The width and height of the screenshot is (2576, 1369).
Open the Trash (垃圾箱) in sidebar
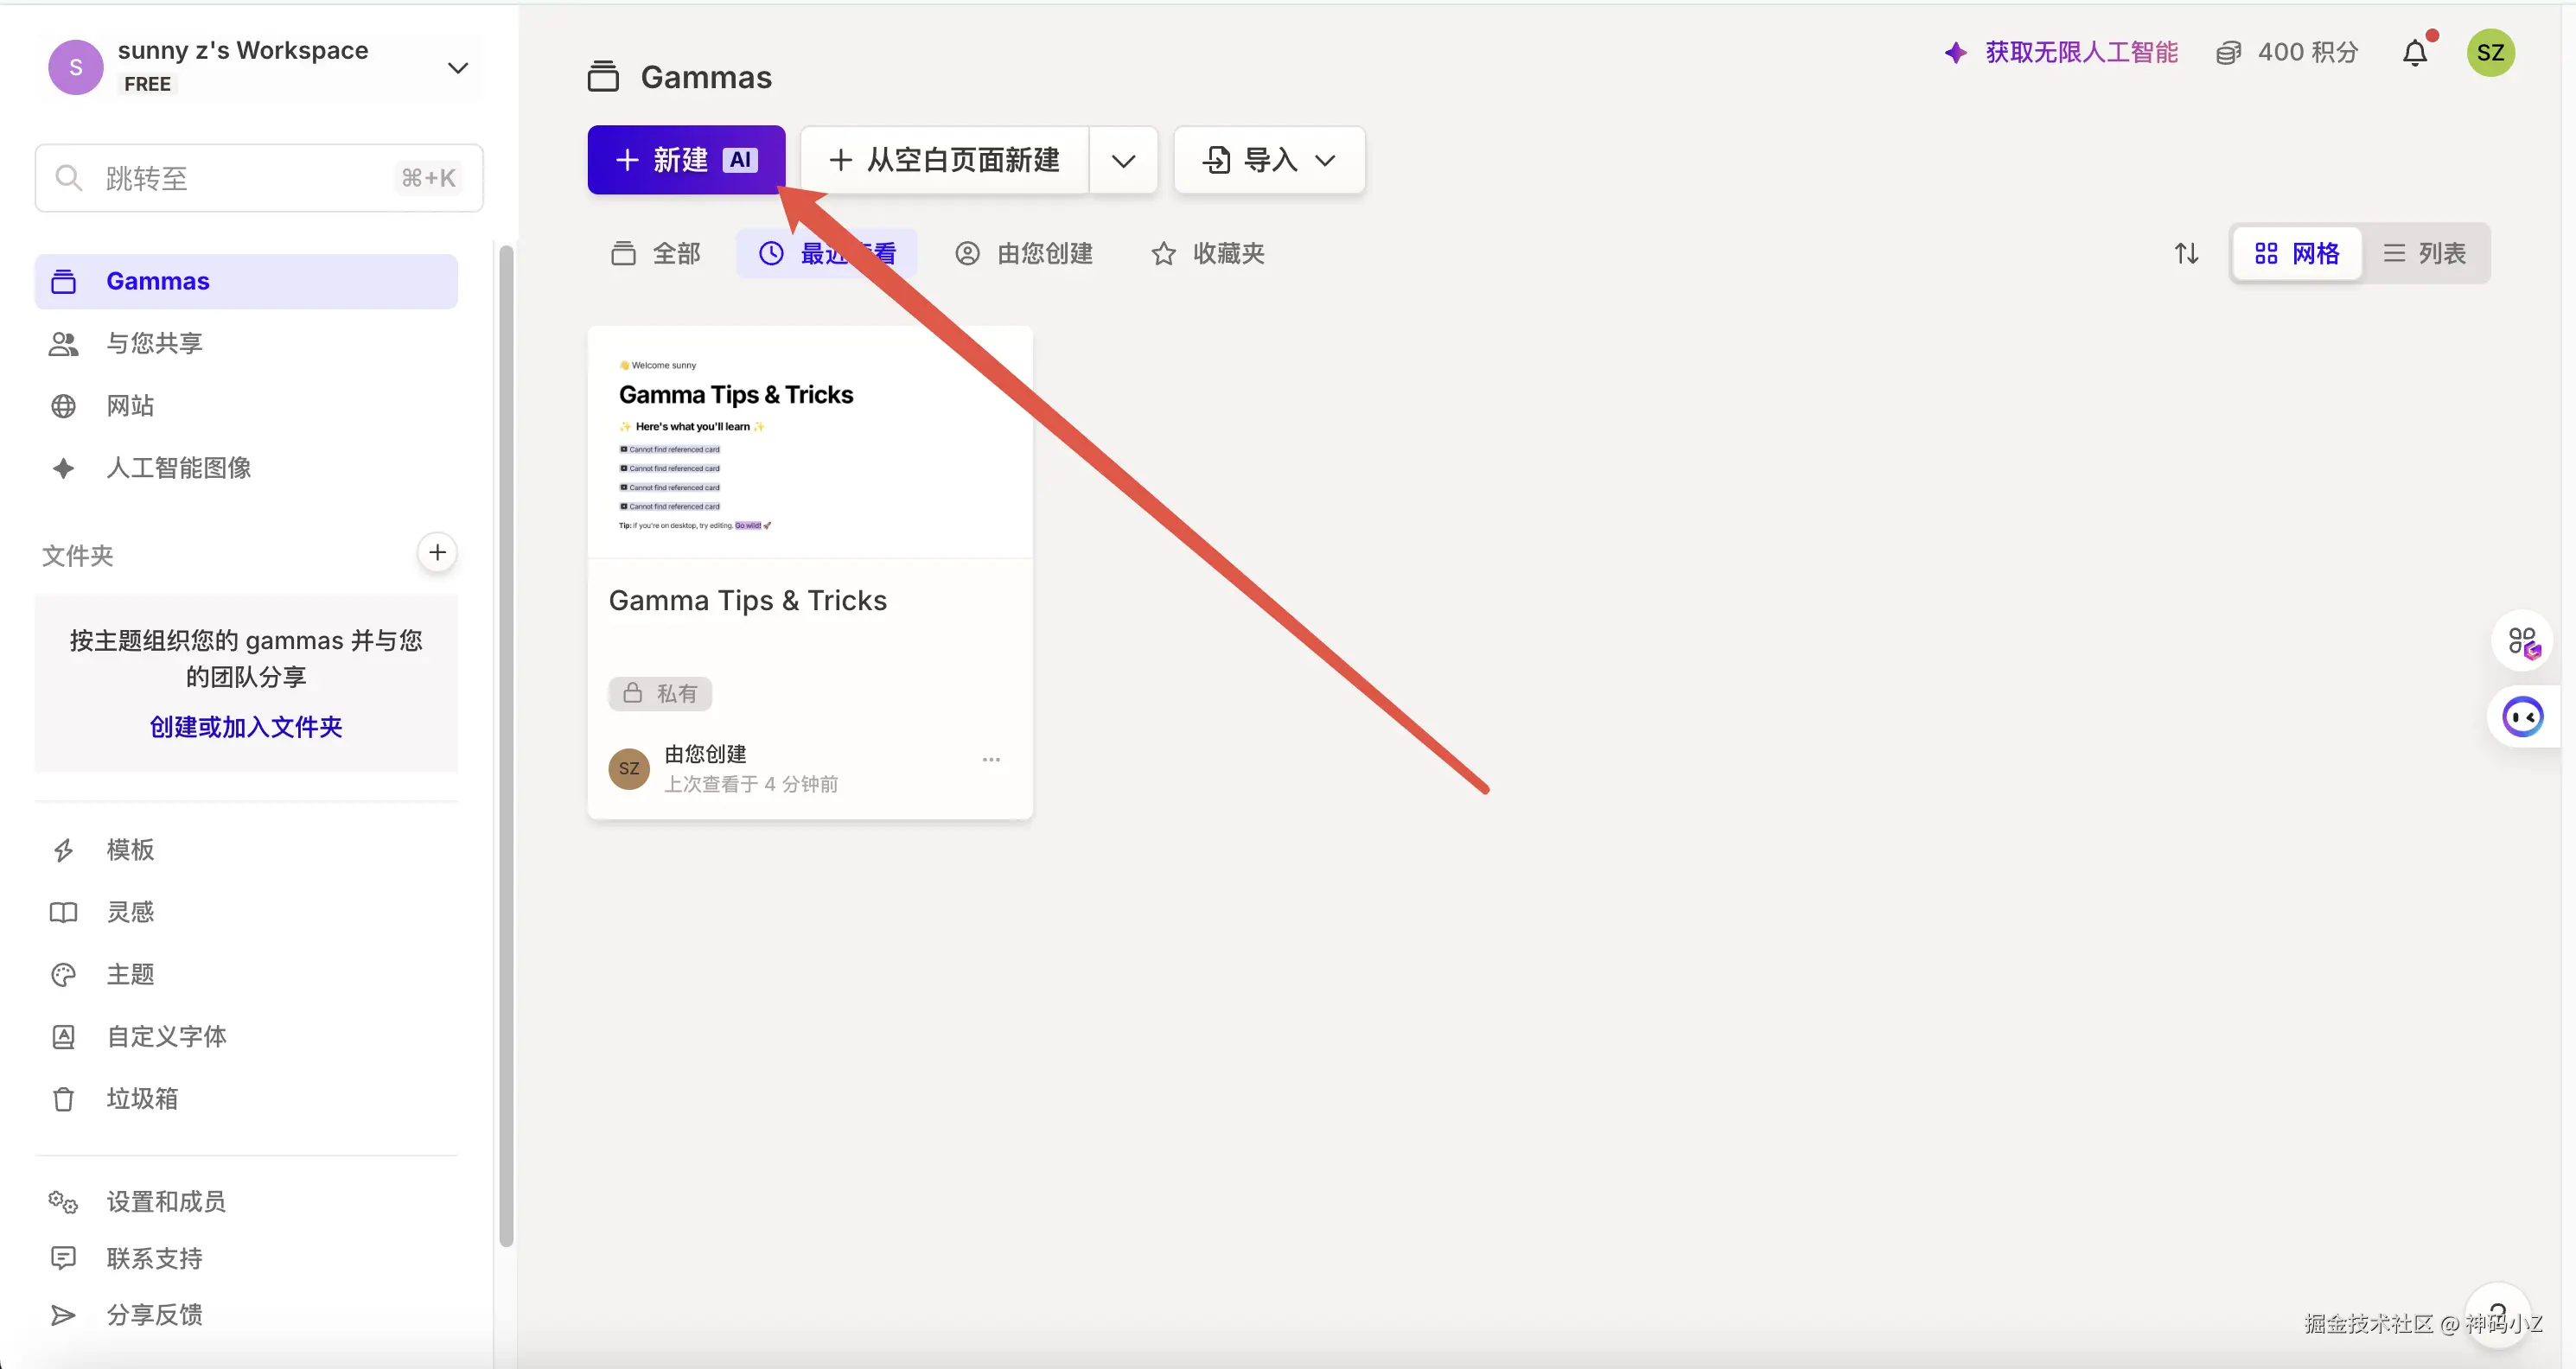click(142, 1099)
